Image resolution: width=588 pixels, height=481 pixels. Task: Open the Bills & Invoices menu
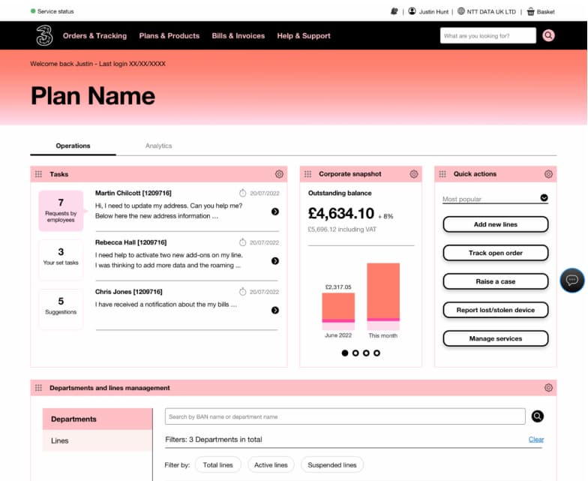(238, 36)
